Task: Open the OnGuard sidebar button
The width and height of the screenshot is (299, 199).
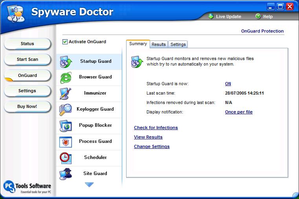Action: tap(28, 76)
